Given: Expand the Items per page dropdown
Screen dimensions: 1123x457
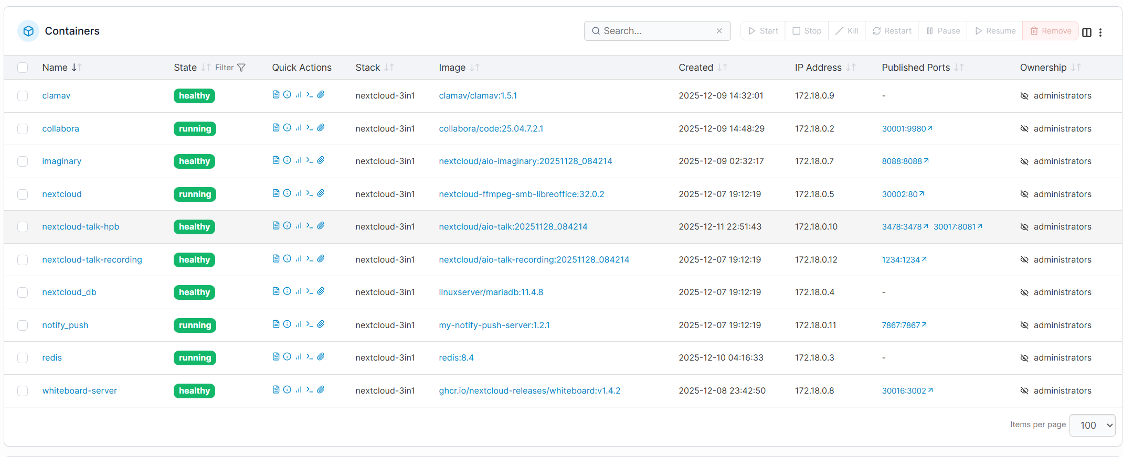Looking at the screenshot, I should [1092, 426].
